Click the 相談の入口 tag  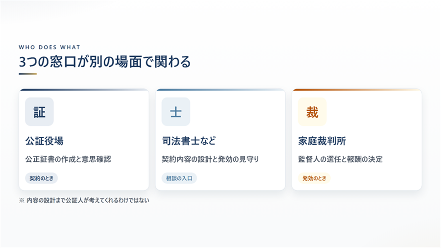(x=179, y=178)
